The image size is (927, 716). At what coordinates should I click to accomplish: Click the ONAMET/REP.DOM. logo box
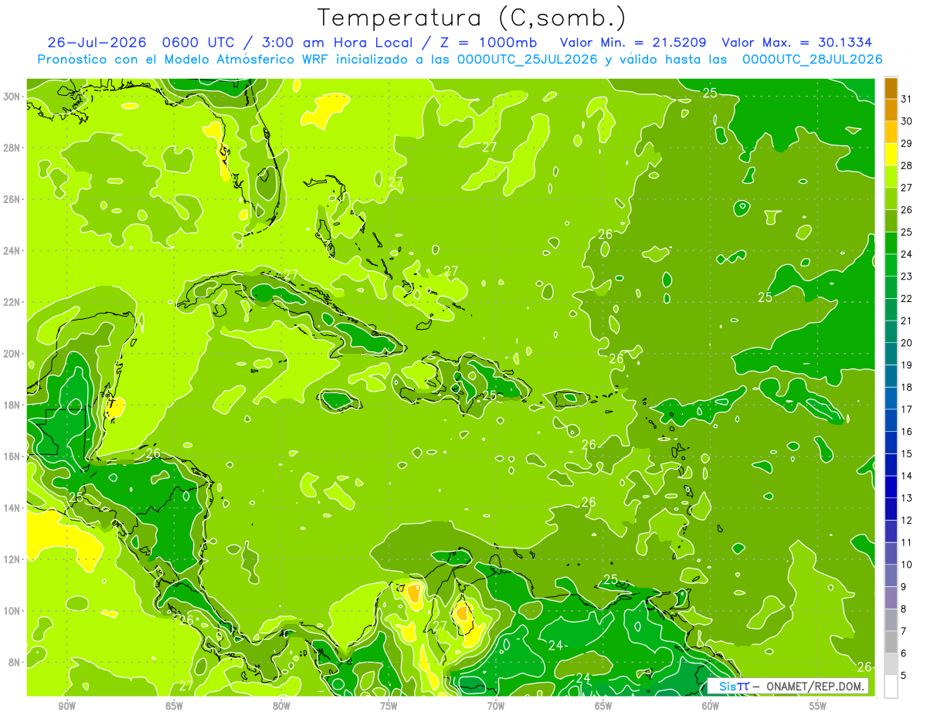coord(788,686)
